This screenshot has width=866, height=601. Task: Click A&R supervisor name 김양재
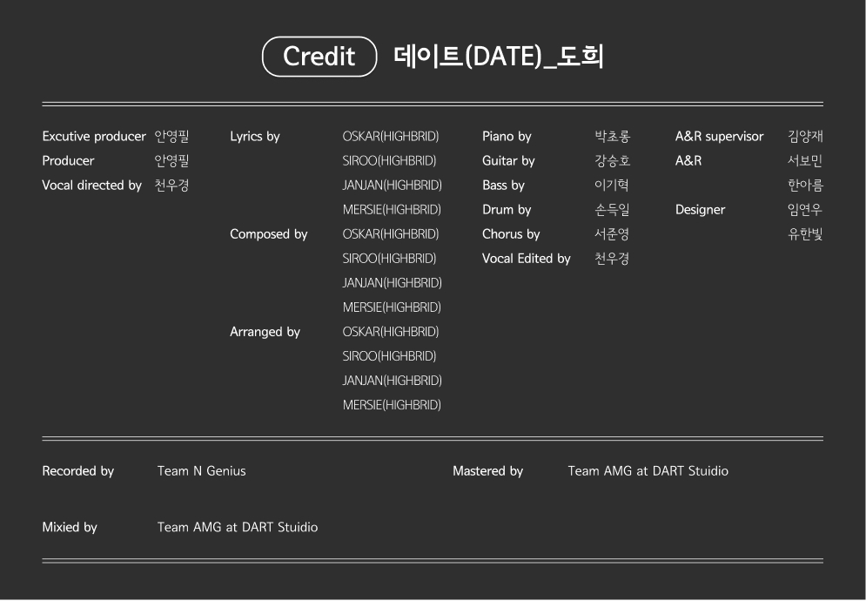pyautogui.click(x=805, y=137)
